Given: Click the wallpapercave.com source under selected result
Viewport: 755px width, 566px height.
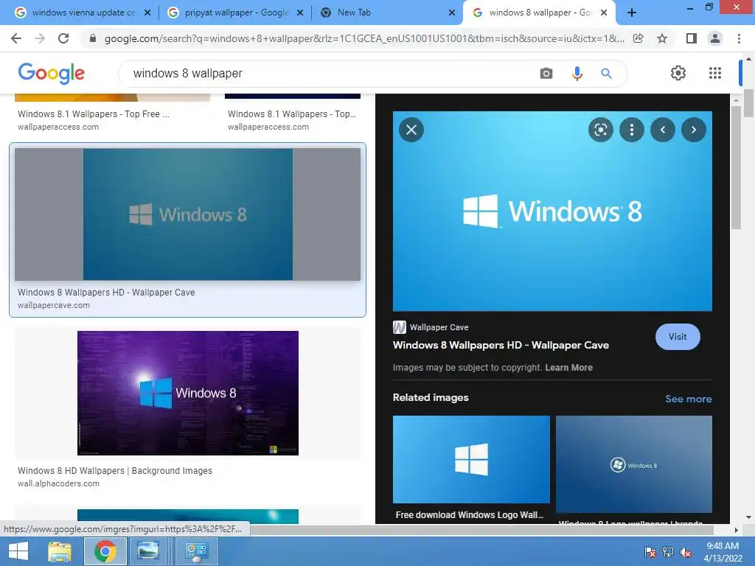Looking at the screenshot, I should click(x=54, y=305).
